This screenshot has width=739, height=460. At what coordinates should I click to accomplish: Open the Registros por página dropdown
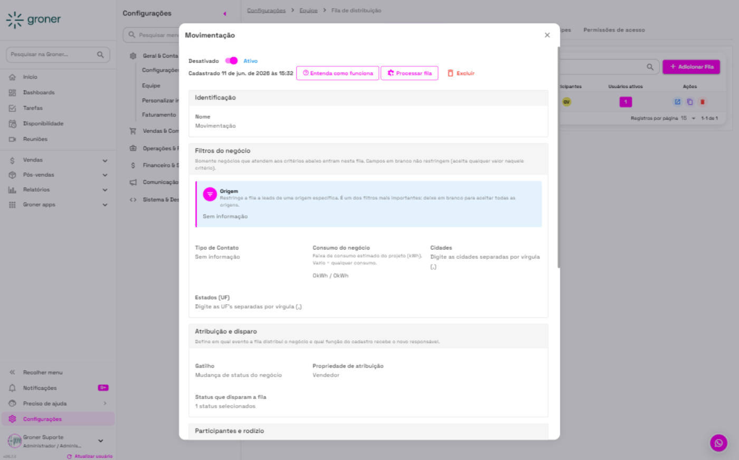pyautogui.click(x=688, y=118)
